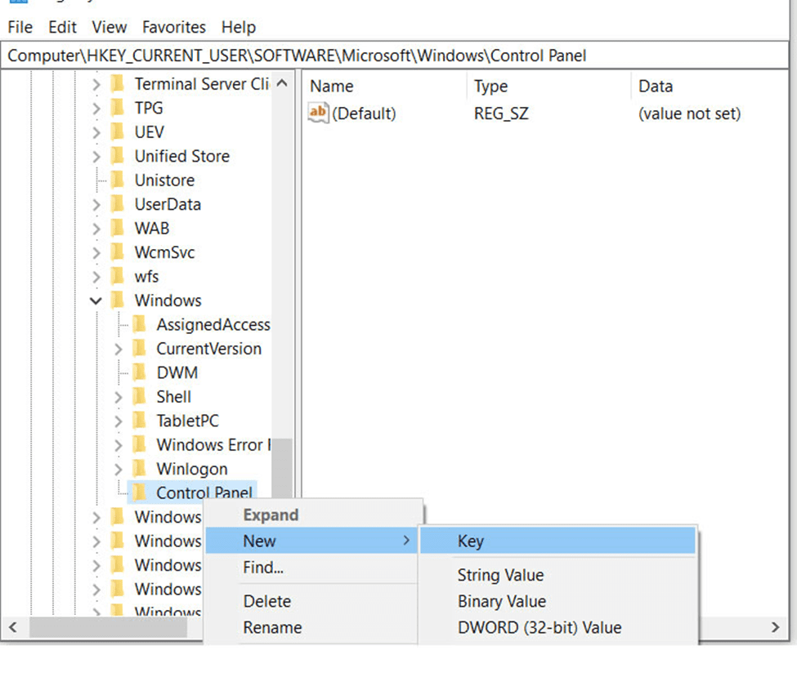
Task: Click the UserData folder icon
Action: coord(118,204)
